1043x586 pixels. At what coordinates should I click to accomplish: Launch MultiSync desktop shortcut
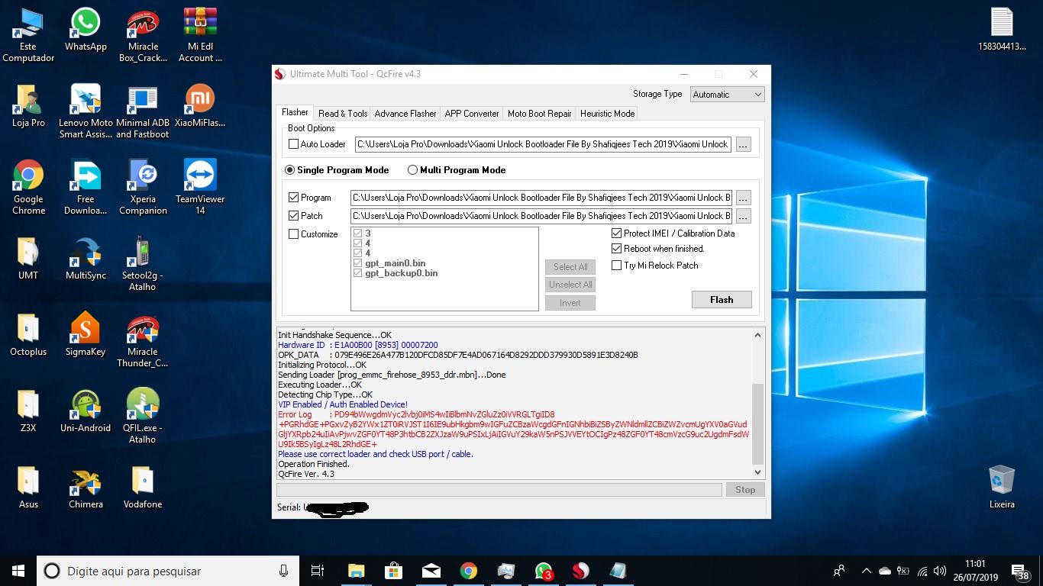coord(86,258)
